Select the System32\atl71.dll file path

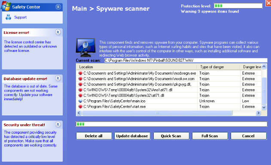click(124, 95)
